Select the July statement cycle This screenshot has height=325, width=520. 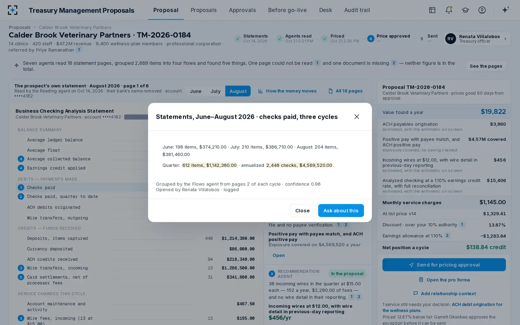pyautogui.click(x=216, y=91)
